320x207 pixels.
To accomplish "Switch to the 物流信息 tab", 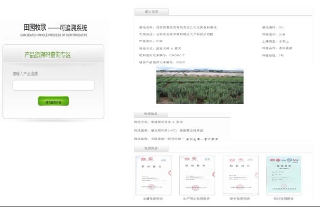I will tap(151, 114).
